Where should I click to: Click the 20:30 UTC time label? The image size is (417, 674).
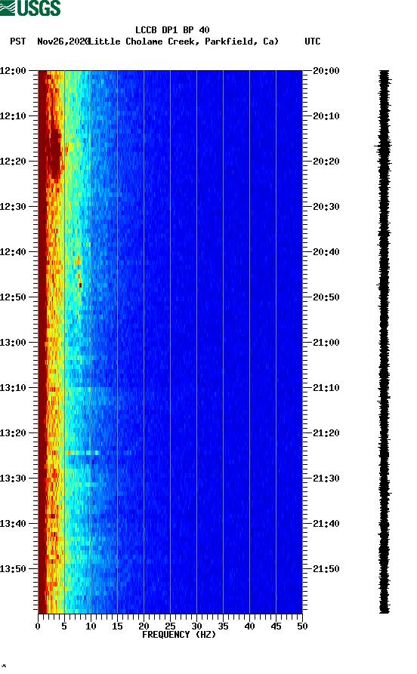tap(326, 206)
